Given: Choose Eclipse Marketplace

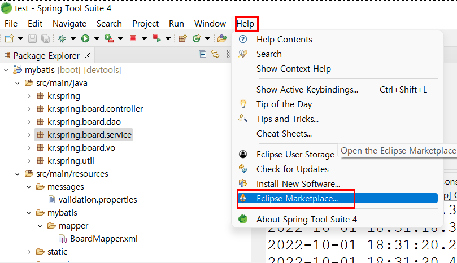Looking at the screenshot, I should 337,199.
